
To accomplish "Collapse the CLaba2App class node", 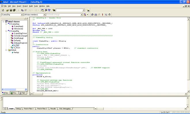I will [6, 24].
